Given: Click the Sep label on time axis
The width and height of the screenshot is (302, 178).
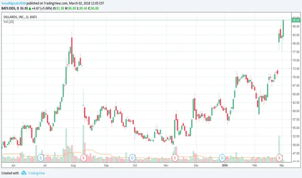Looking at the screenshot, I should (106, 165).
